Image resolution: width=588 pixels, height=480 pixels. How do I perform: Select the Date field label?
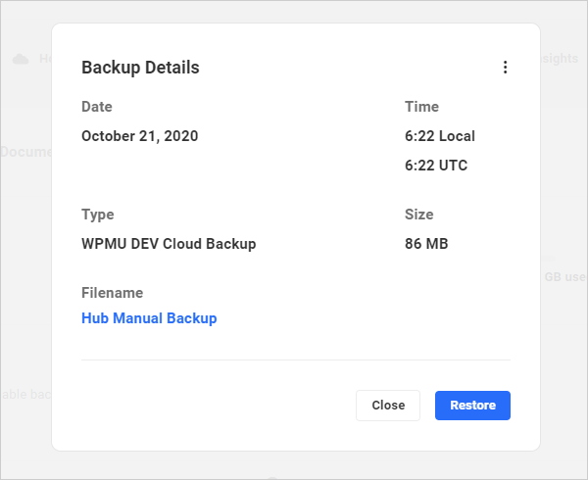[x=97, y=107]
